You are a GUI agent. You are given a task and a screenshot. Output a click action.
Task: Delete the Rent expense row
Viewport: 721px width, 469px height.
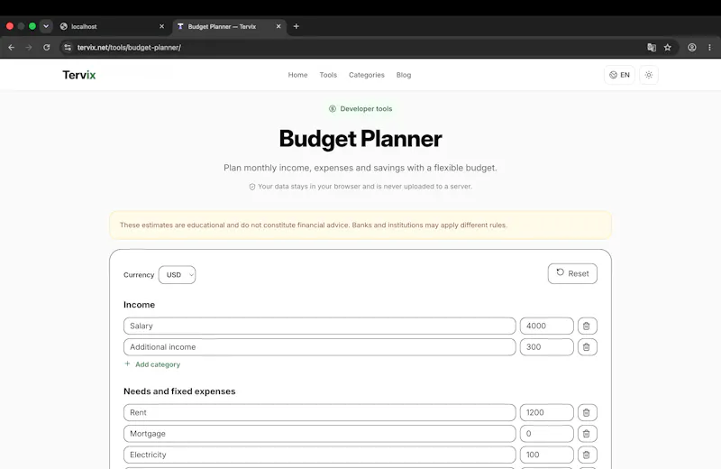[x=588, y=412]
